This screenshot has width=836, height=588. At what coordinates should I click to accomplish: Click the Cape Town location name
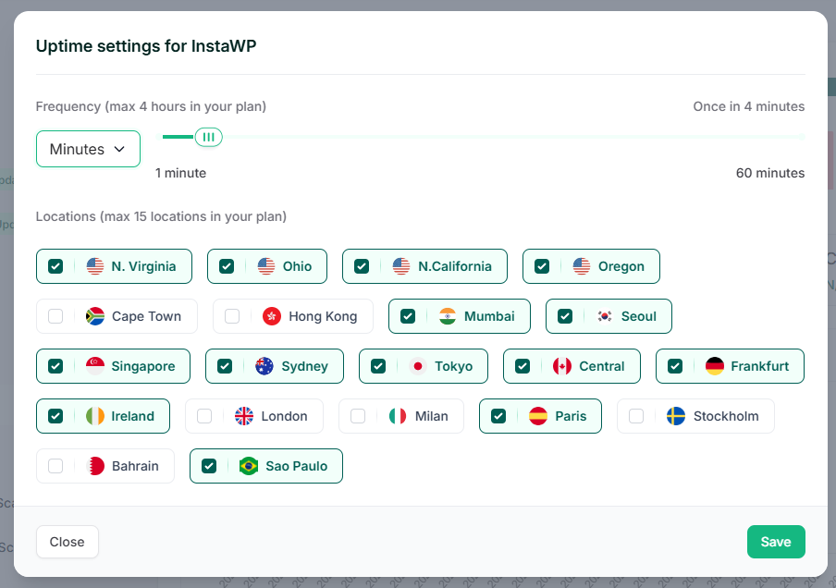point(146,316)
